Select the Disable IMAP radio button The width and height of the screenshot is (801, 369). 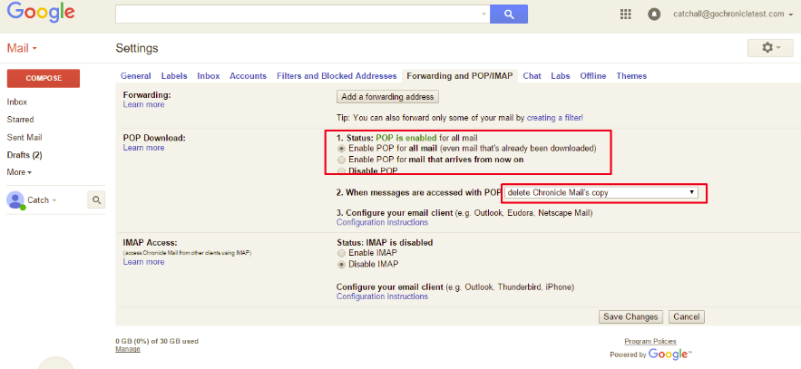[x=341, y=265]
